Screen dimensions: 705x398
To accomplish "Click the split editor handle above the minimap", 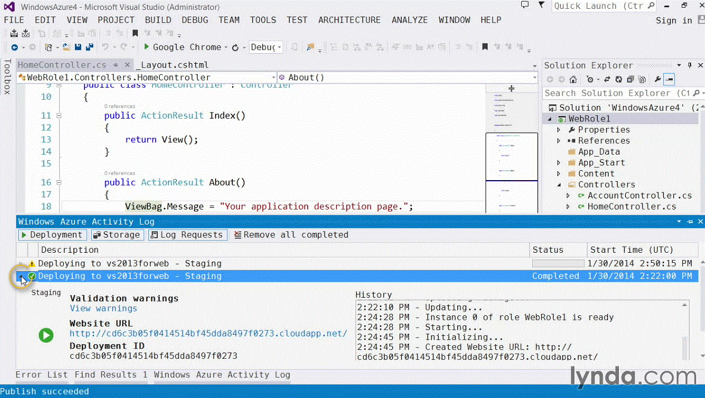I will click(512, 88).
